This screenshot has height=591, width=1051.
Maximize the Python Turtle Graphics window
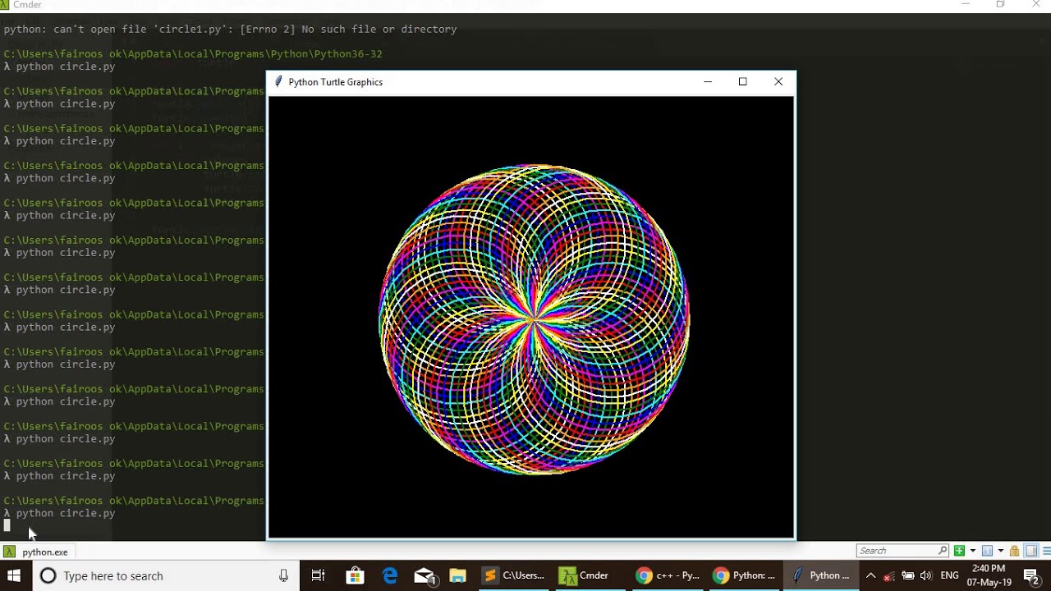[x=743, y=81]
